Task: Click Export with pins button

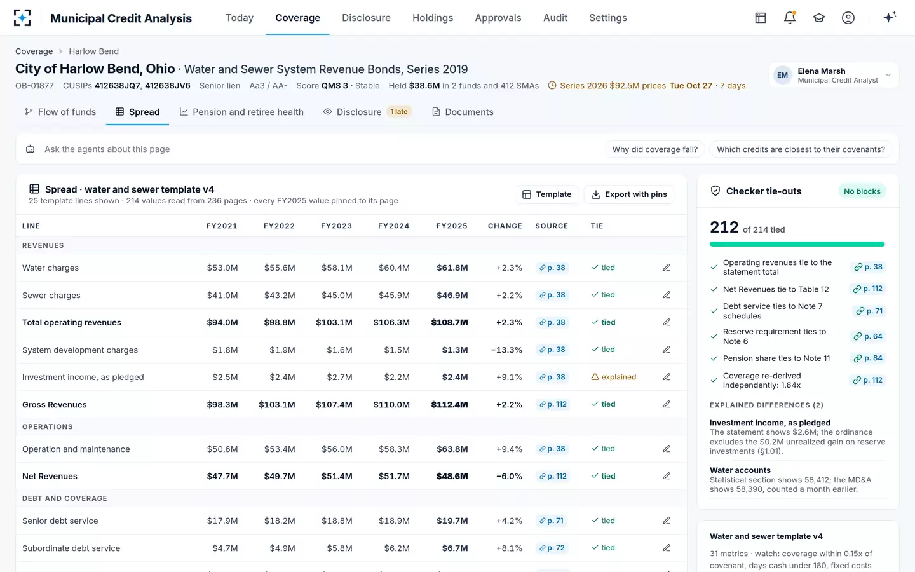Action: click(x=629, y=194)
